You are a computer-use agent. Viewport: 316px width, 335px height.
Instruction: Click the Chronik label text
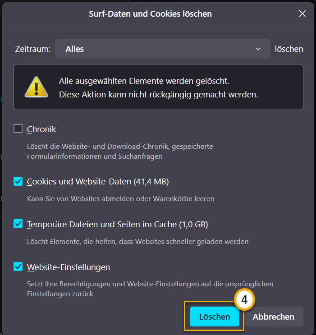click(41, 129)
